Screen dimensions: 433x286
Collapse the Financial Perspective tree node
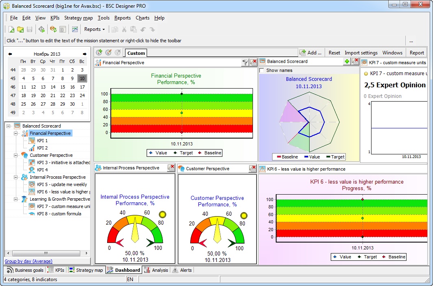point(16,133)
